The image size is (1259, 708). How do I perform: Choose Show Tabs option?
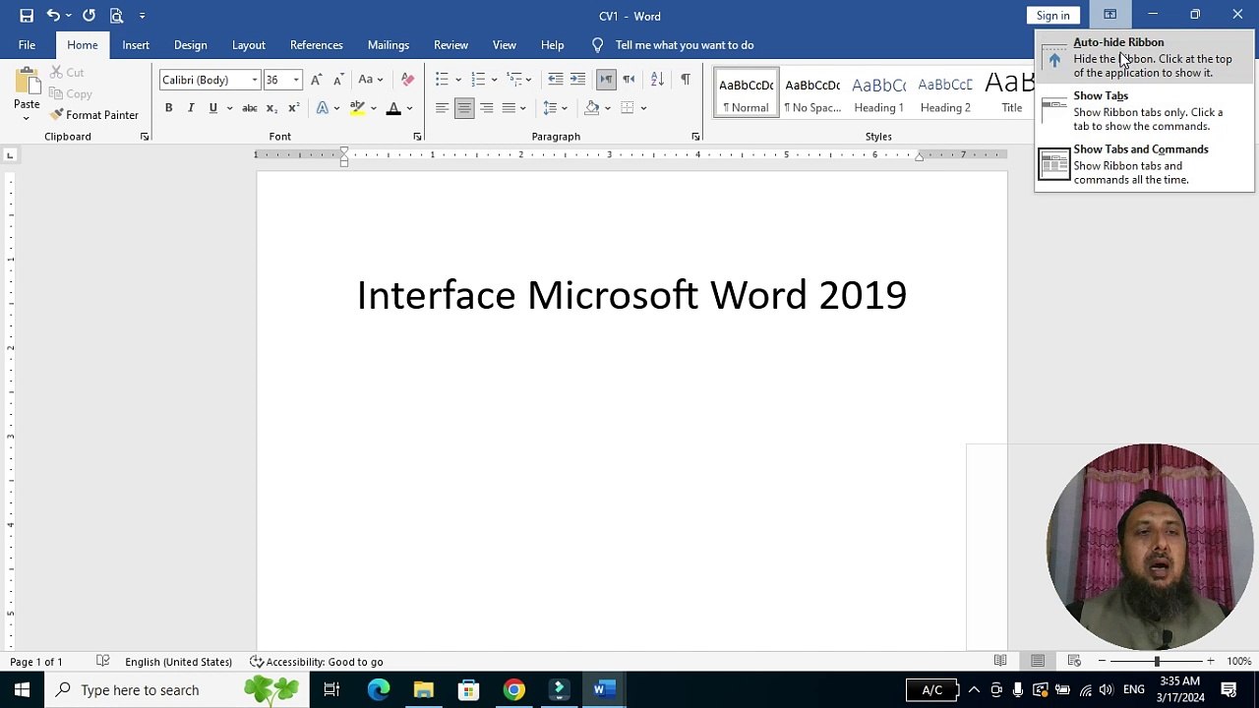click(1145, 111)
